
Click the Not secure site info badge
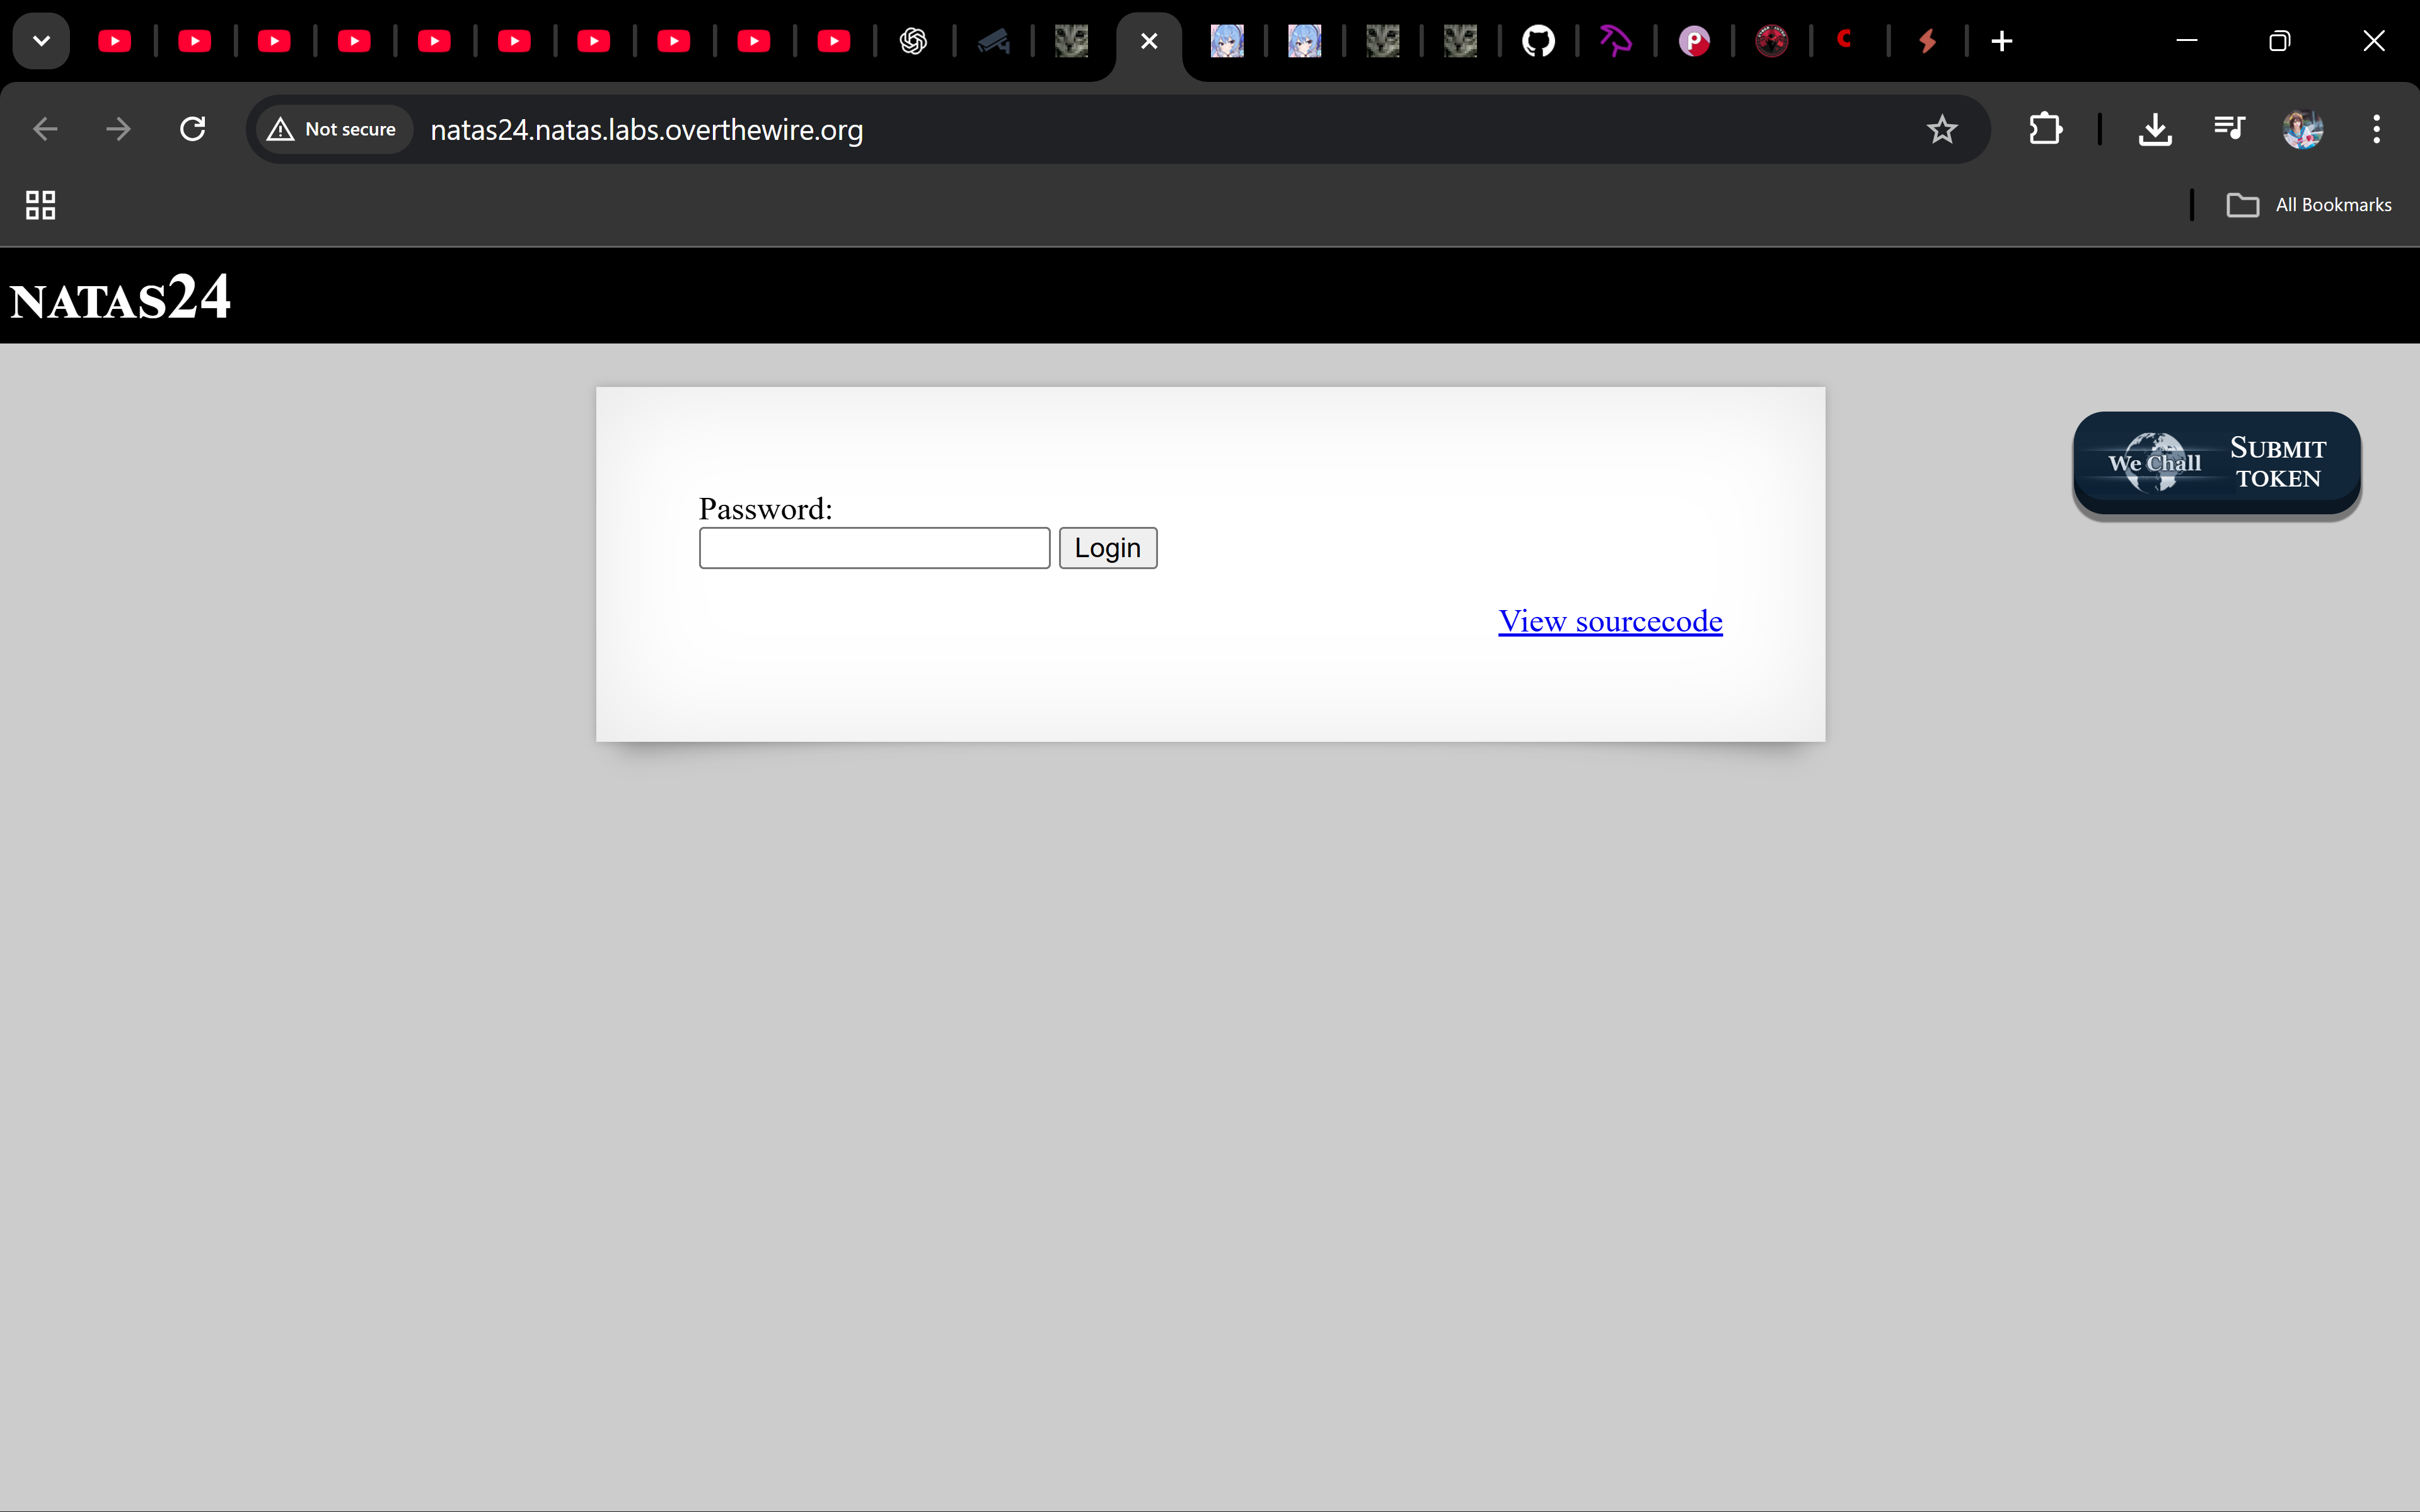[333, 129]
